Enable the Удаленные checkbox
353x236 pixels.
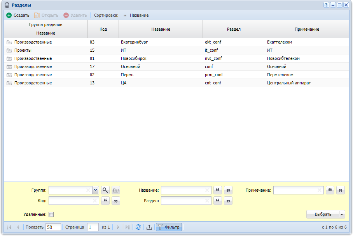coord(51,214)
